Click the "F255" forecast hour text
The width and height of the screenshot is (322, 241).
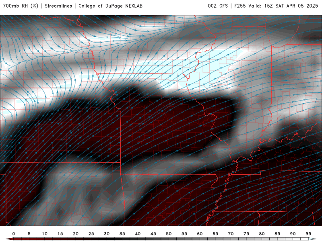(x=239, y=6)
